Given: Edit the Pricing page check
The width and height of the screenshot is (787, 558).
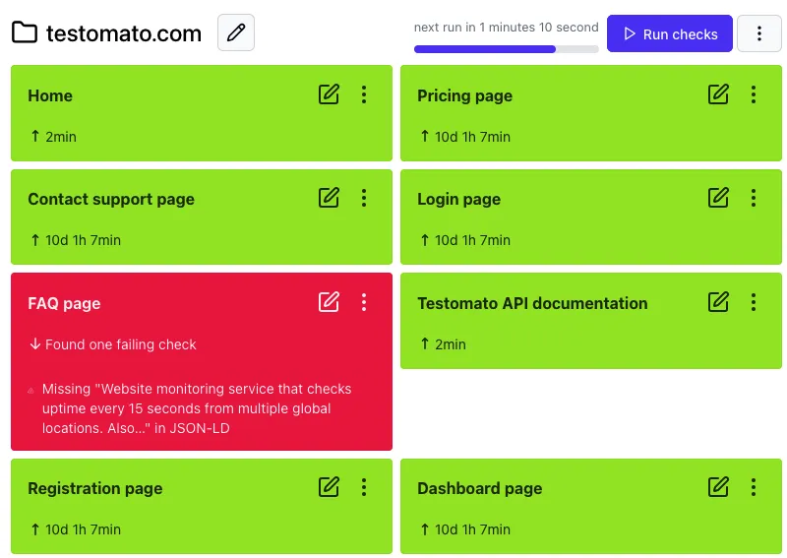Looking at the screenshot, I should pyautogui.click(x=718, y=94).
